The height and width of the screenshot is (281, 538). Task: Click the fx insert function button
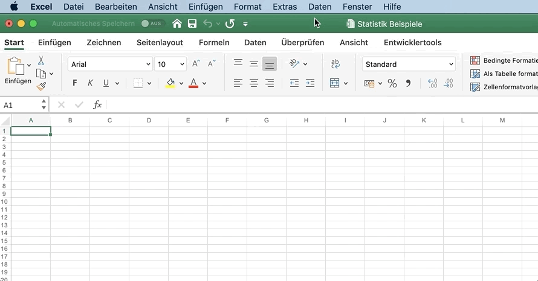pyautogui.click(x=97, y=105)
